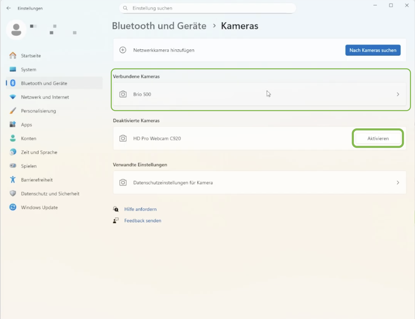Click the Datenschutz und Sicherheit shield icon
The height and width of the screenshot is (319, 415).
point(13,193)
